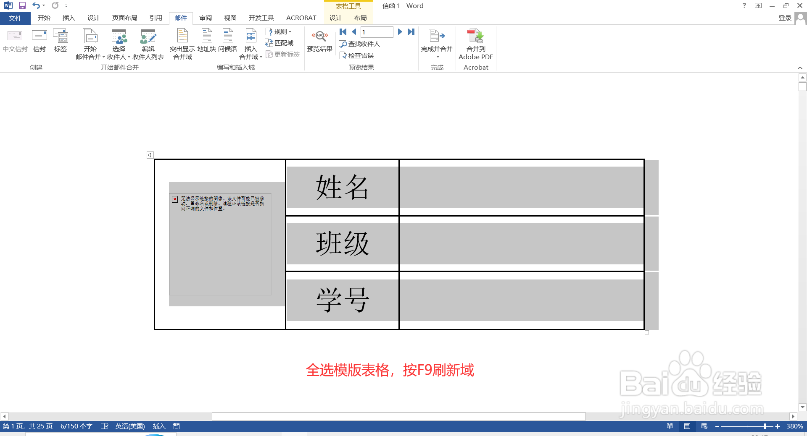Click the record number input field
The image size is (807, 436).
coord(377,32)
